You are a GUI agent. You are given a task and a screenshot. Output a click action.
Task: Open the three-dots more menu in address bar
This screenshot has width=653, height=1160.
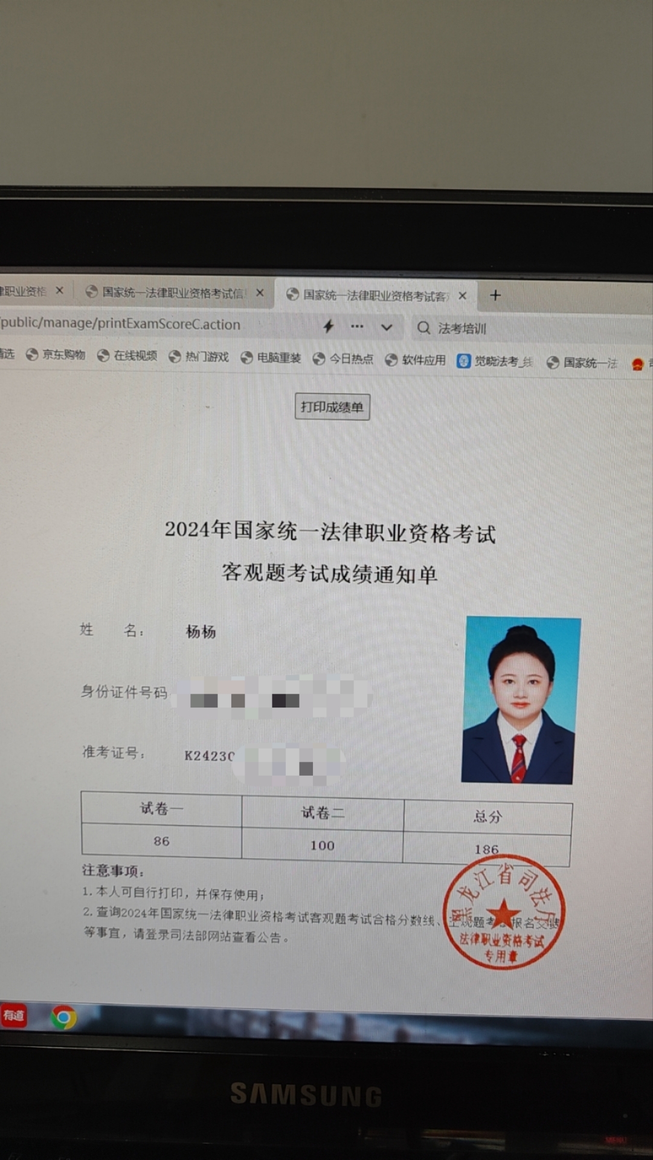click(358, 326)
